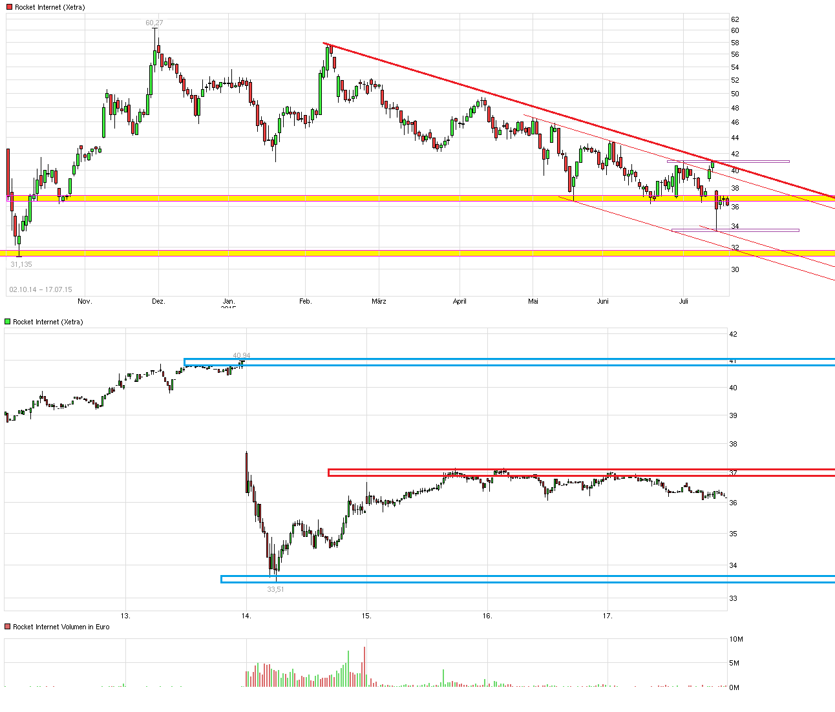Click the '56' price axis value
The image size is (835, 712).
pyautogui.click(x=735, y=54)
